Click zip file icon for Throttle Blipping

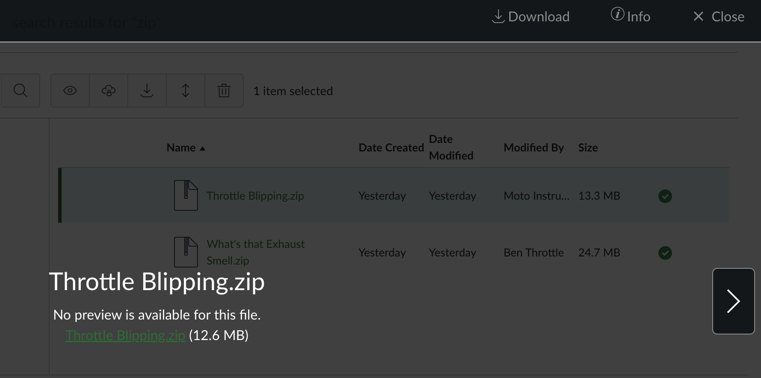pos(186,195)
